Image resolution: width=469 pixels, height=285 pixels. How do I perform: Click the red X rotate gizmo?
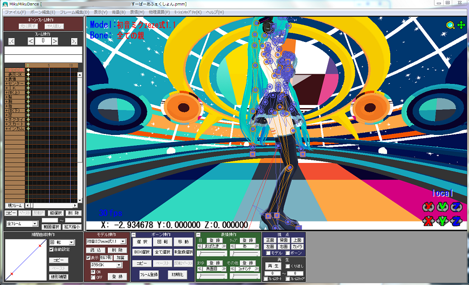click(428, 206)
